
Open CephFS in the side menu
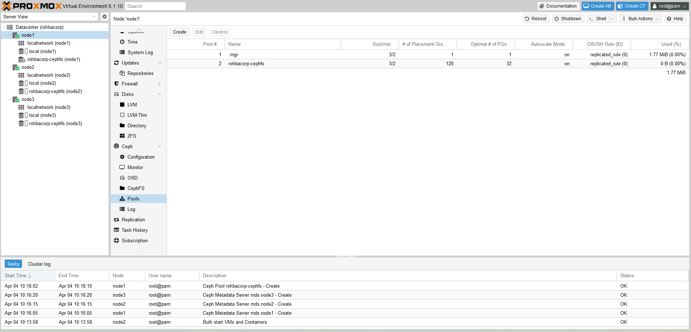pos(138,188)
